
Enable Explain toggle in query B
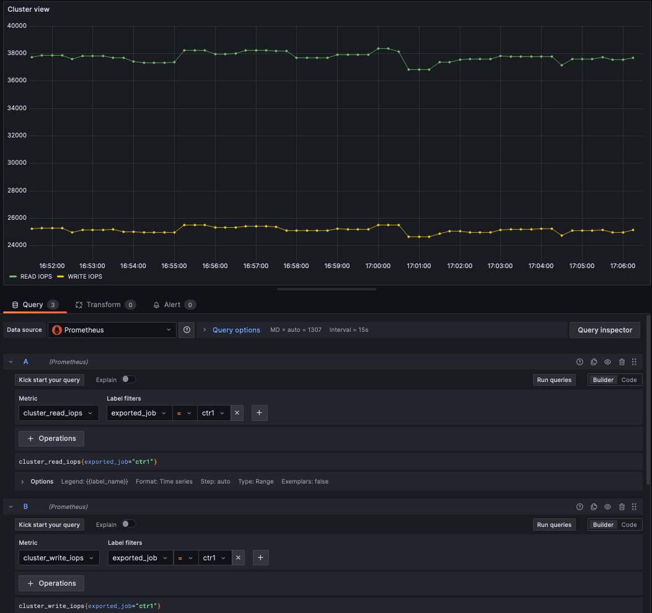[x=128, y=524]
